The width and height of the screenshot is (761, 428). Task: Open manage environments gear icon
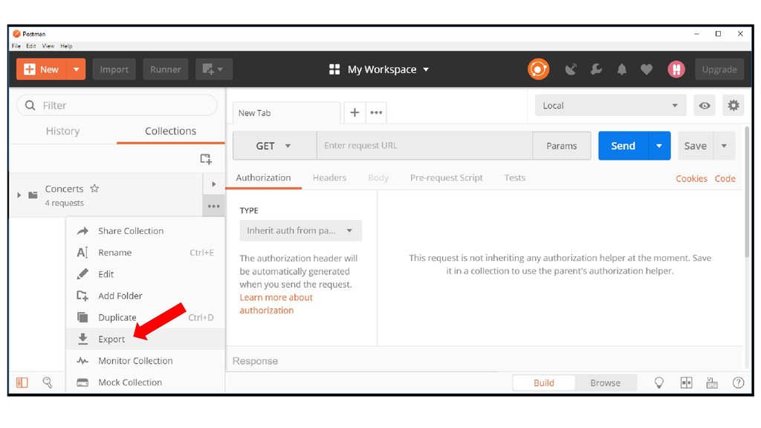[x=733, y=106]
